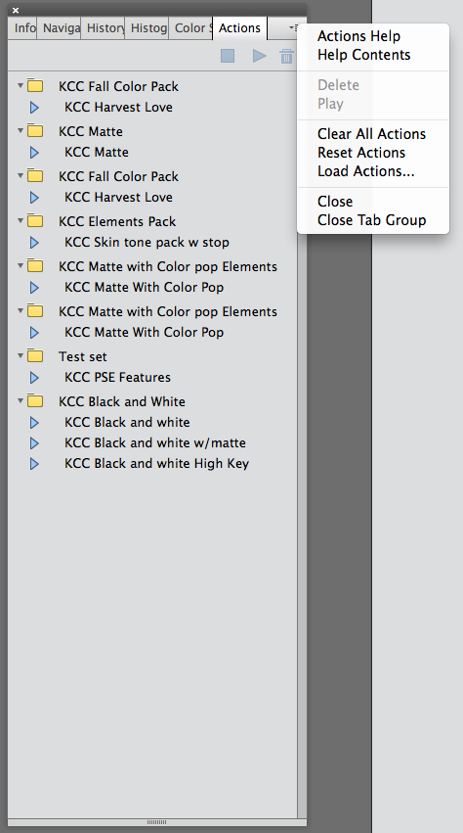Select the Actions tab
The image size is (463, 833).
click(x=239, y=28)
